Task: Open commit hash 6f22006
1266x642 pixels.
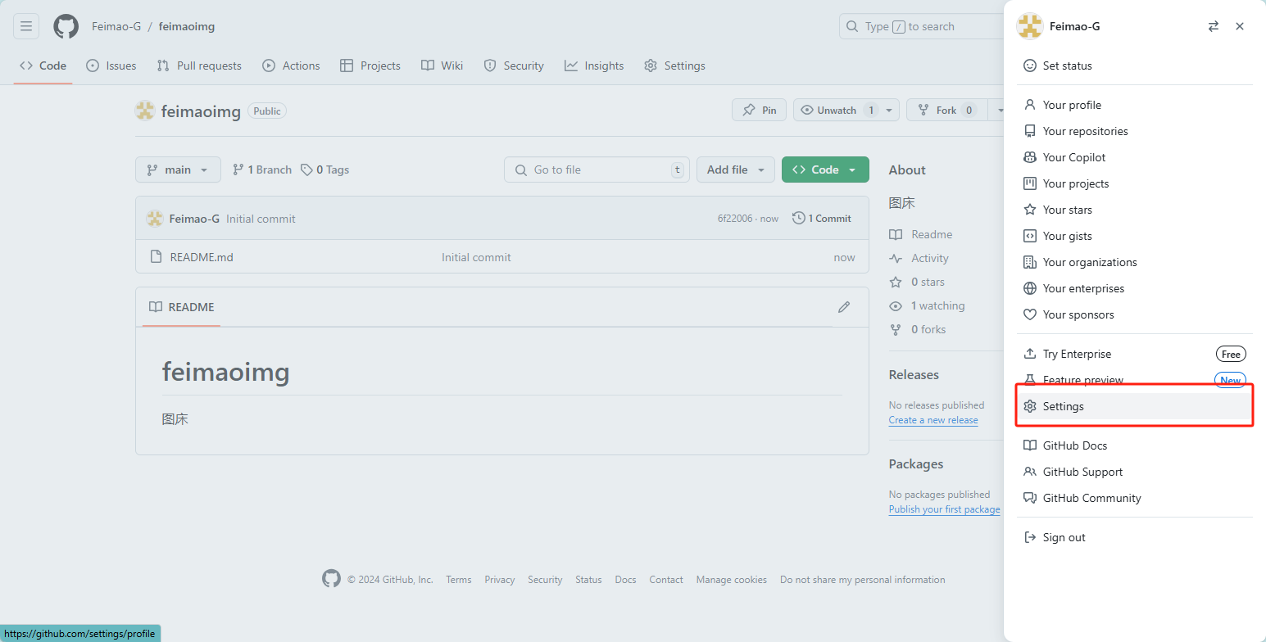Action: [x=736, y=219]
